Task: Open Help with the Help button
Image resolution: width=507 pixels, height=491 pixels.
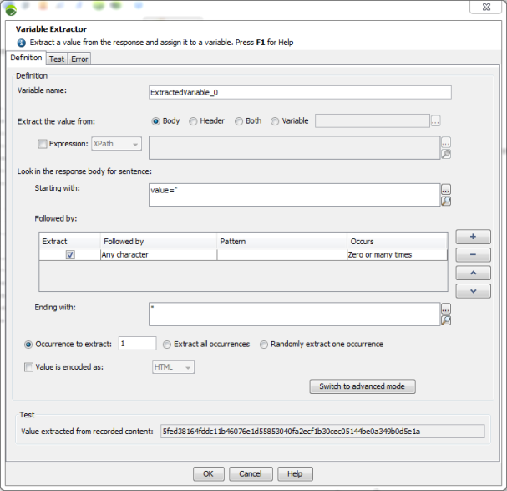Action: click(x=295, y=473)
